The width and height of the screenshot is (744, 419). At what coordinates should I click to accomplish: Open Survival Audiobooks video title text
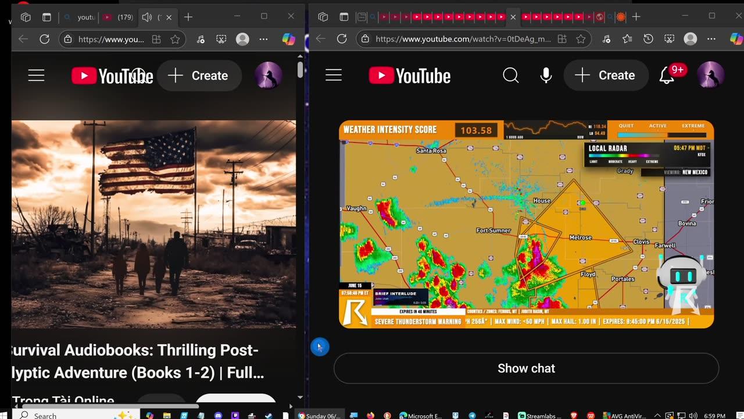click(x=137, y=361)
